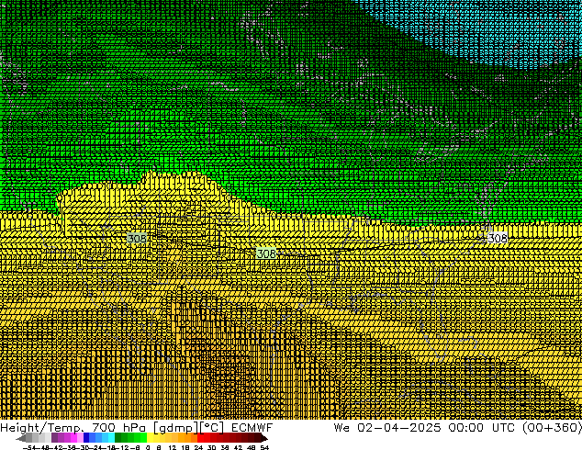This screenshot has width=582, height=450.
Task: Click the '-54' legend value at left end
Action: (x=31, y=447)
